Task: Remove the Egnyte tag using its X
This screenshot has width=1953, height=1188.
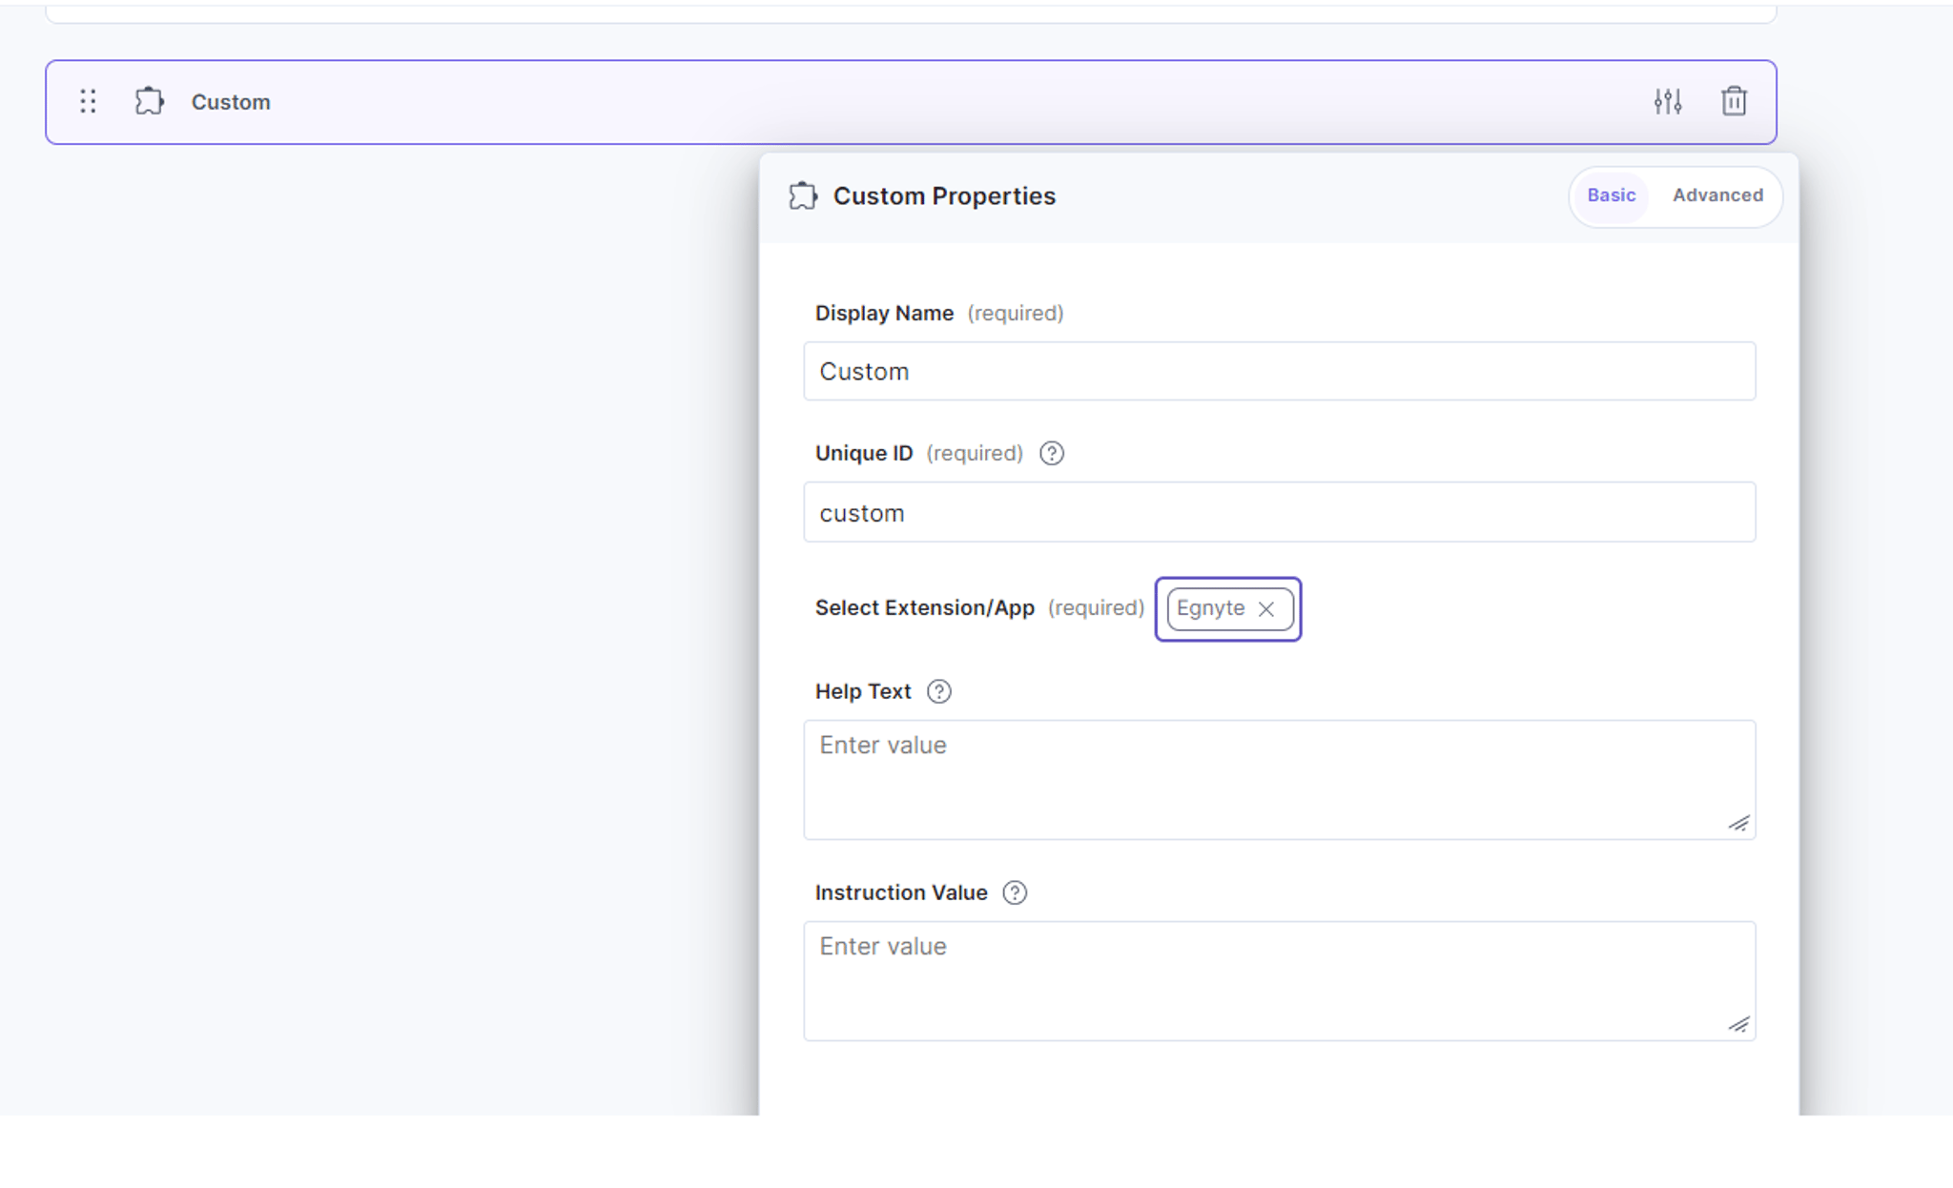Action: 1266,609
